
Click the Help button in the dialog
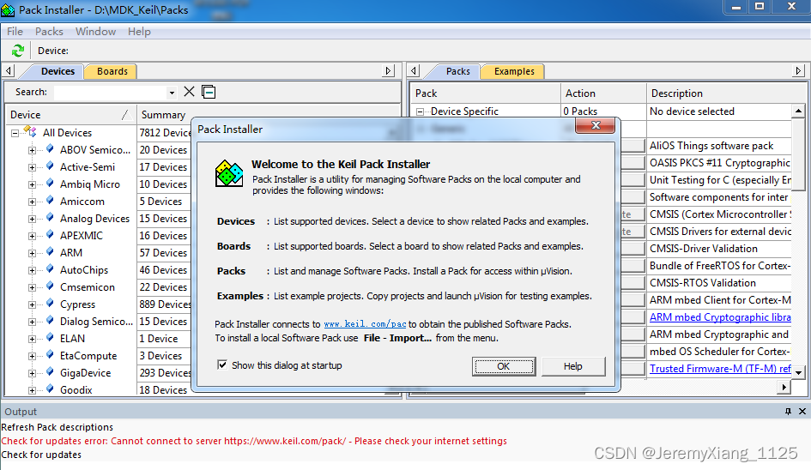tap(572, 366)
